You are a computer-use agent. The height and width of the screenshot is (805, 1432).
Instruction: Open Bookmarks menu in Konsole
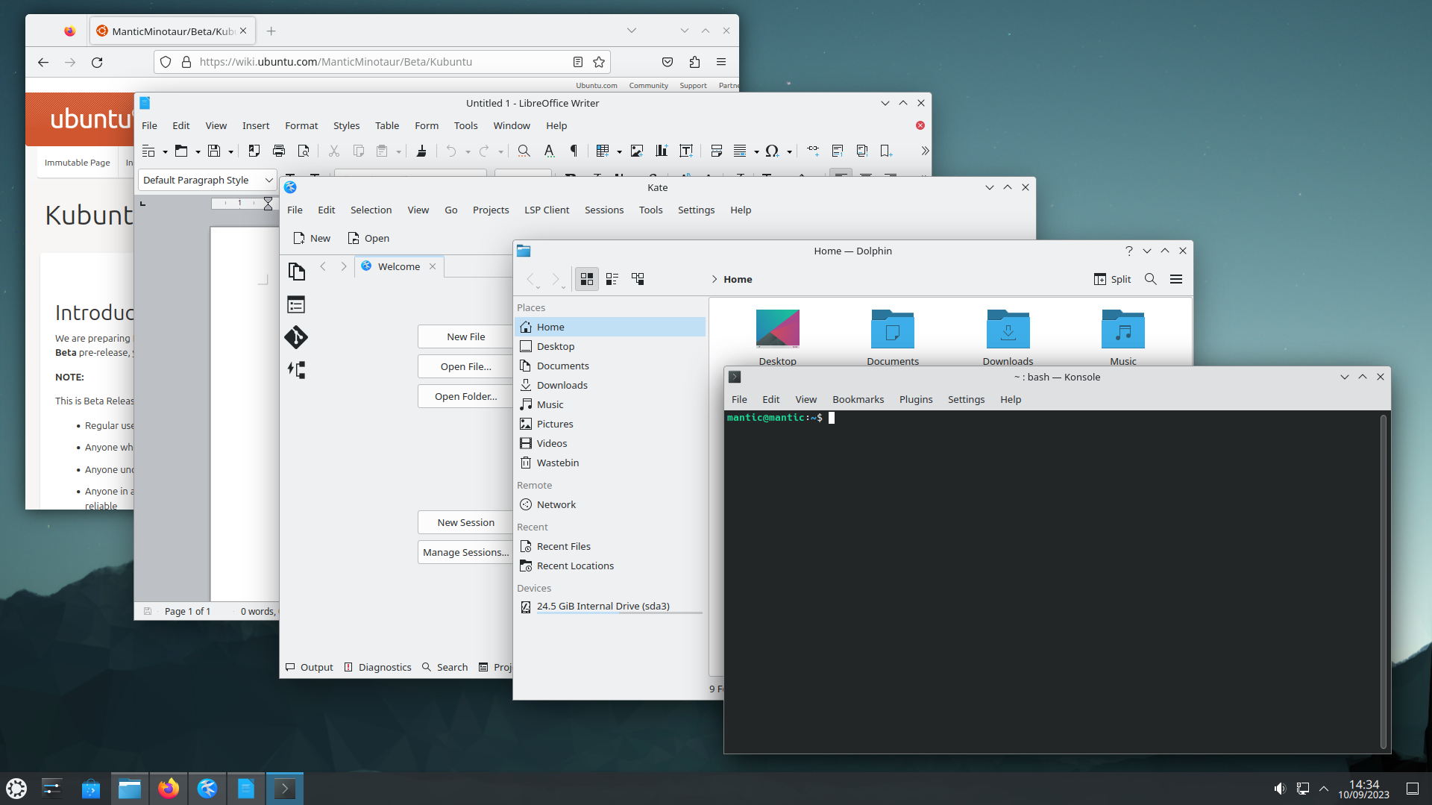(x=858, y=399)
